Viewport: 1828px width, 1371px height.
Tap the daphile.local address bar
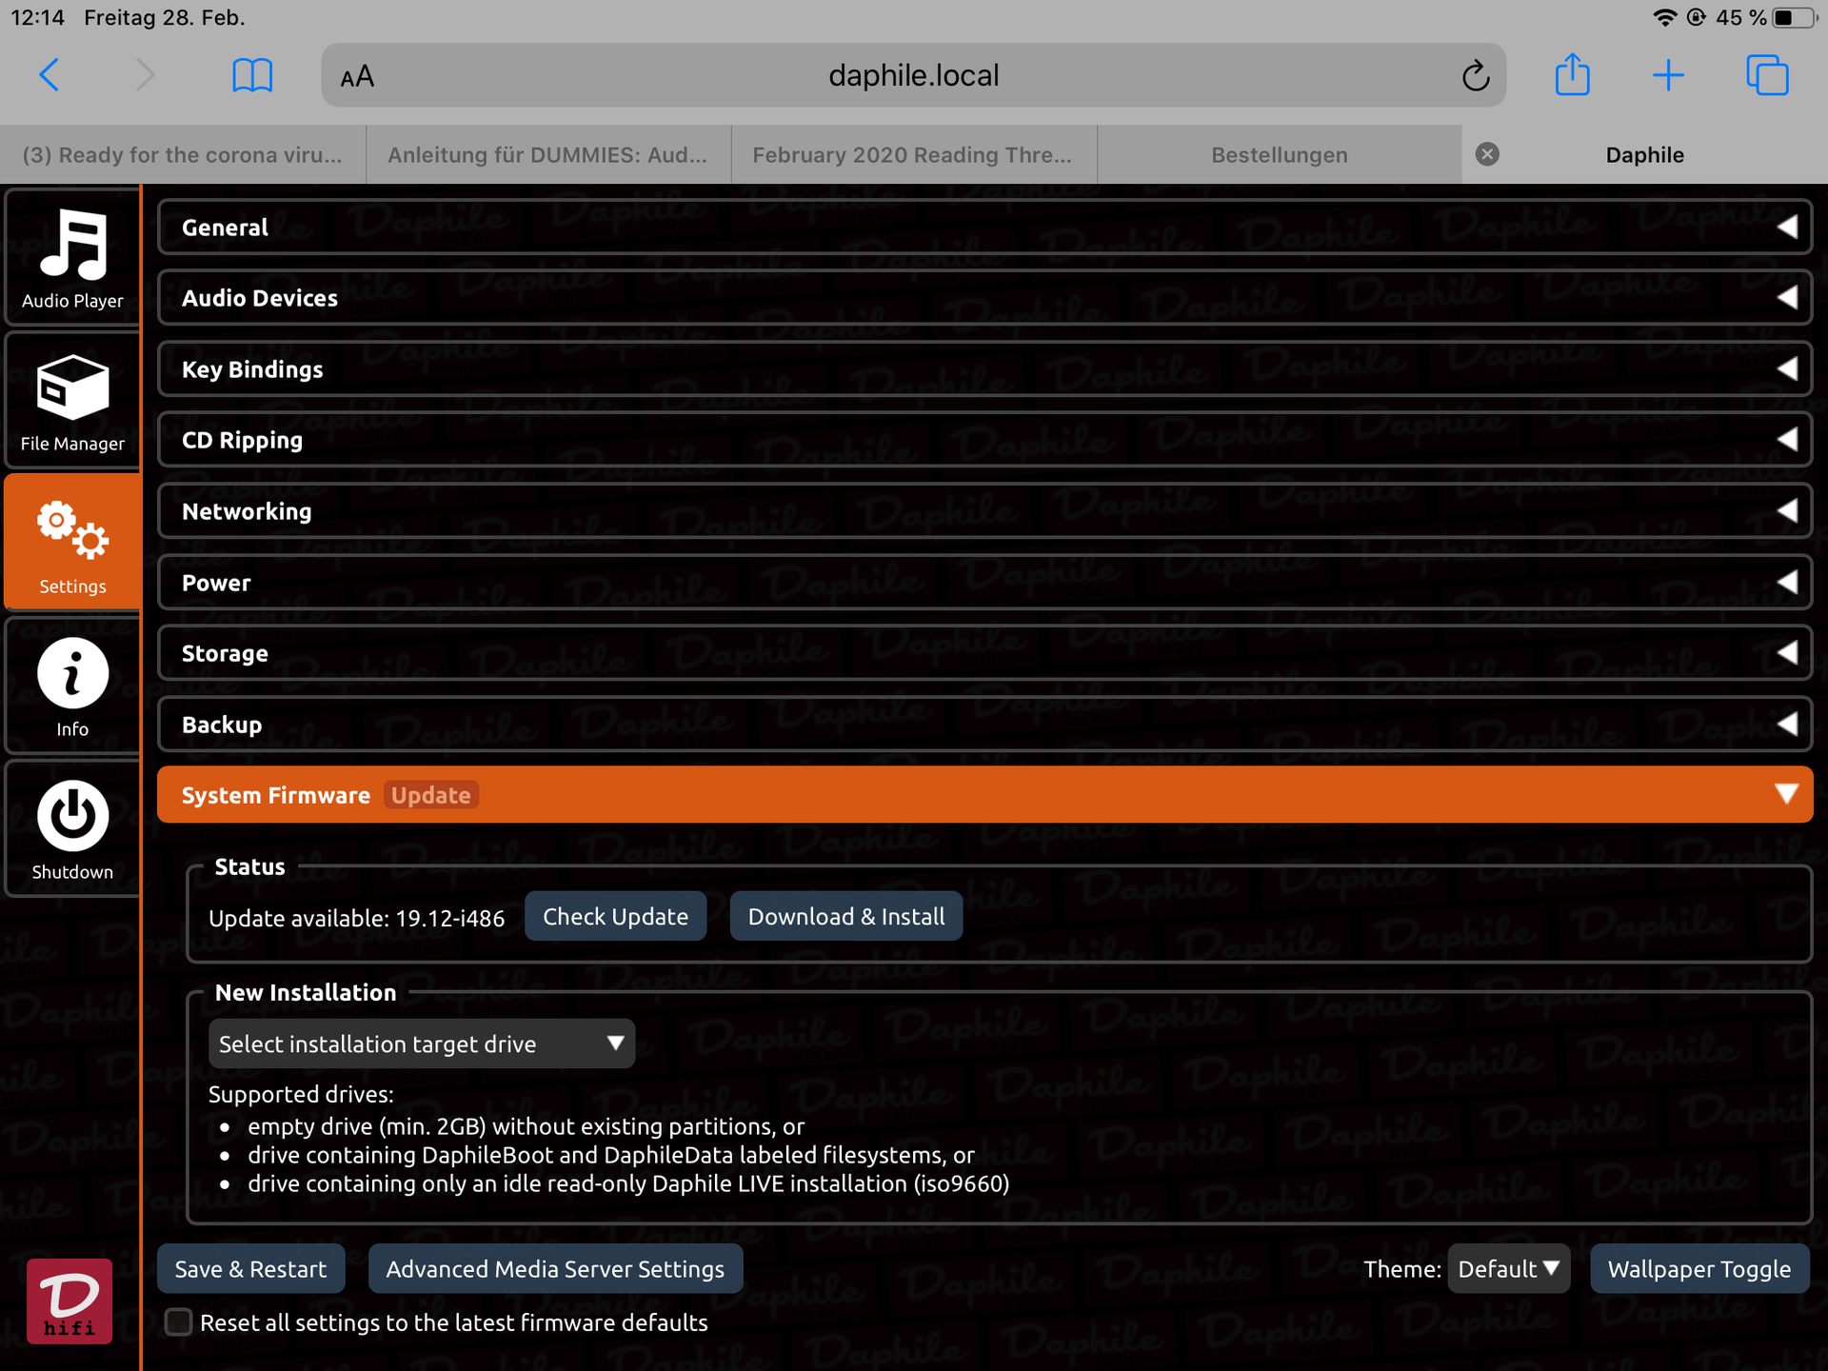click(914, 75)
